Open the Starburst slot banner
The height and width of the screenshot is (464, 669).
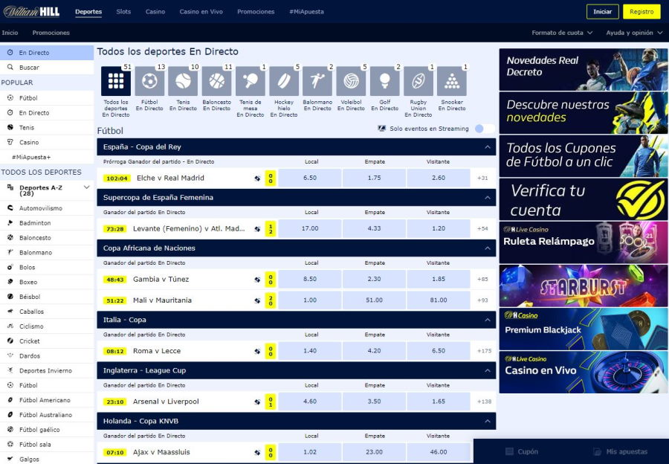(584, 286)
